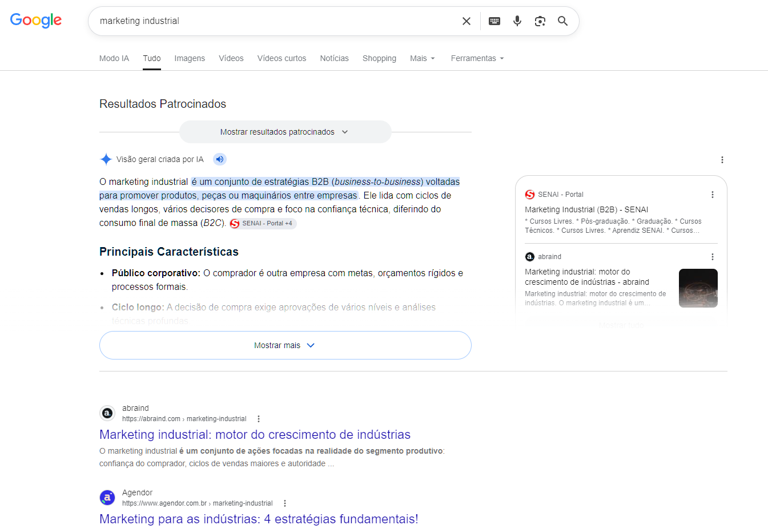Screen dimensions: 768x529
Task: Click the abraind site name in result
Action: click(x=135, y=408)
